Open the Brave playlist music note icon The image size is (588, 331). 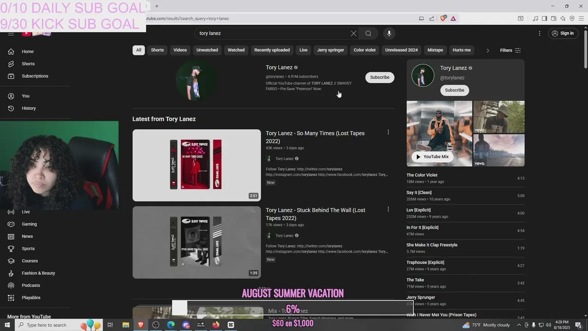point(535,18)
